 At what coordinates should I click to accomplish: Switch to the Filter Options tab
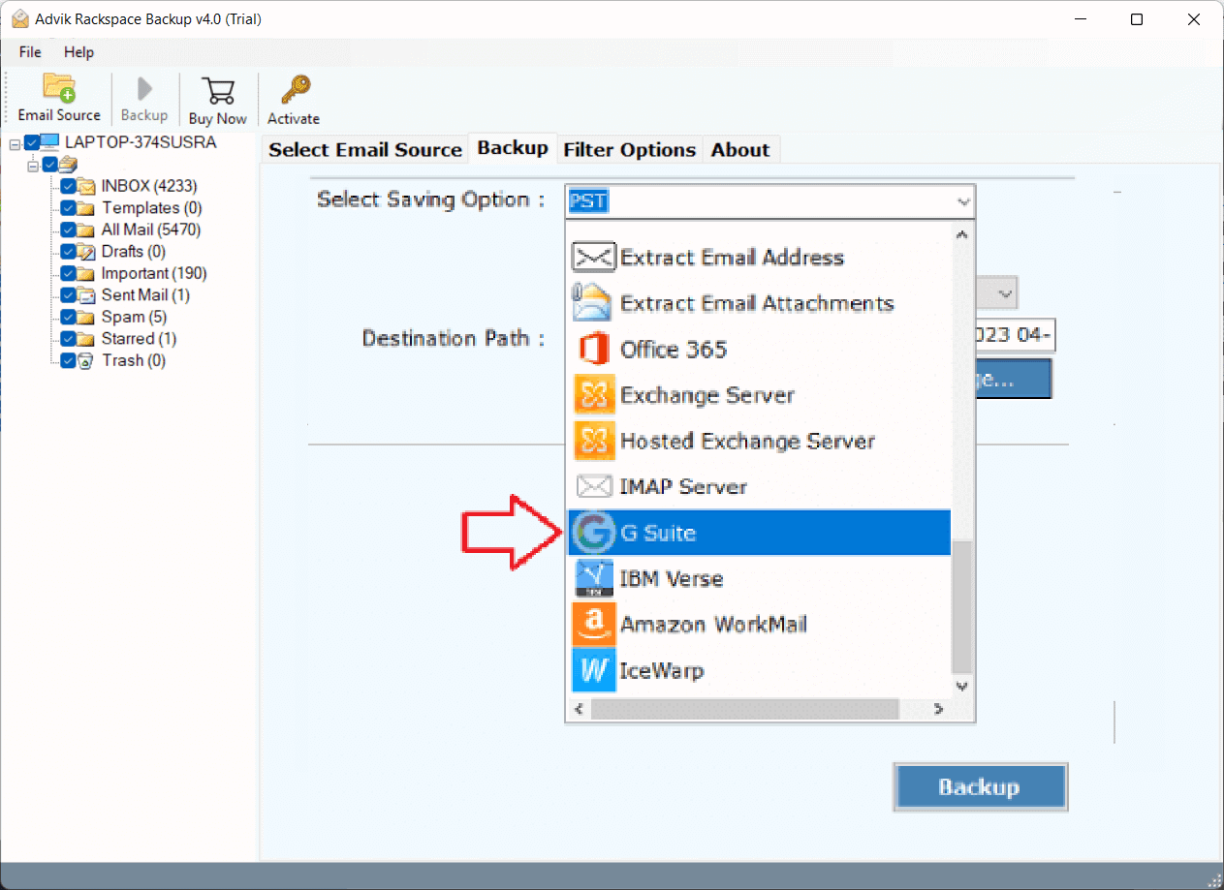tap(629, 149)
